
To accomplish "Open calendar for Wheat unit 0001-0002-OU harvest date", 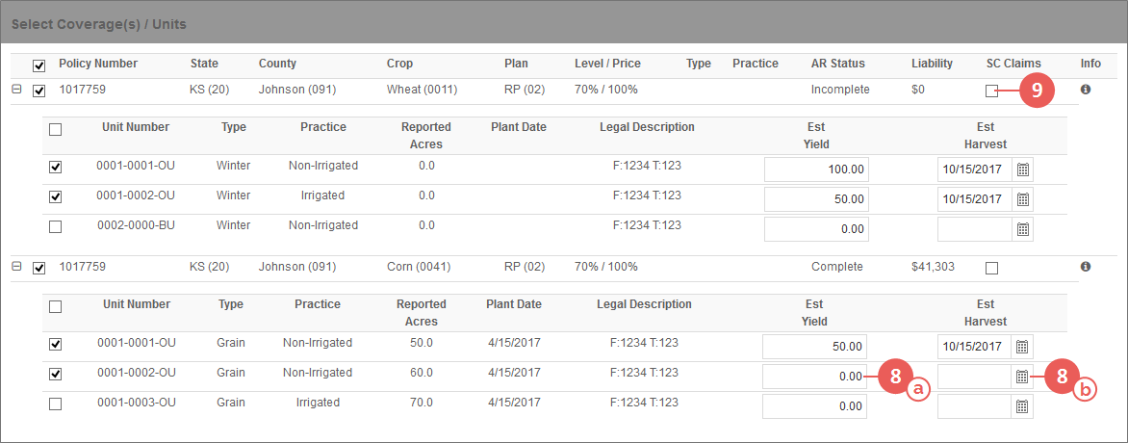I will 1023,199.
